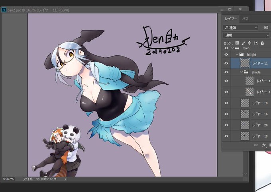The width and height of the screenshot is (271, 192).
Task: Click the pixel image filter icon
Action: [x=266, y=27]
